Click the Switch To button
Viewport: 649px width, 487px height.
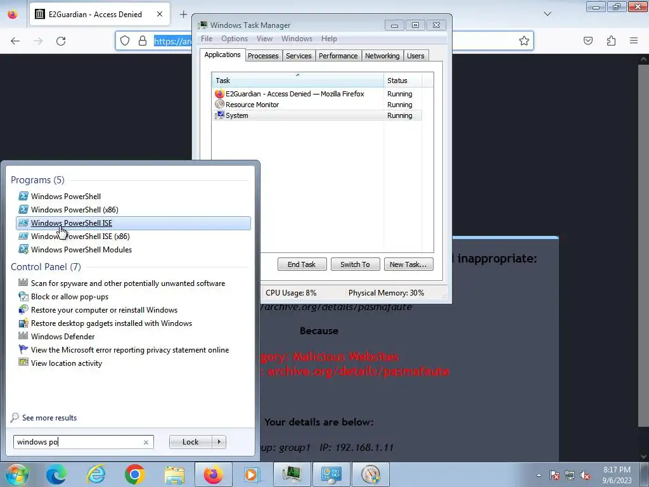(x=355, y=264)
